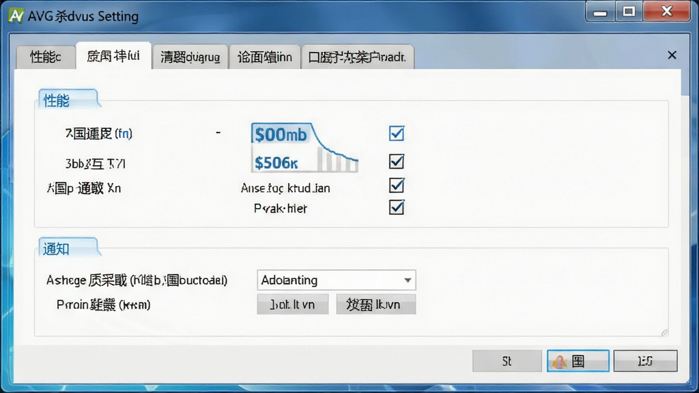The image size is (699, 393).
Task: Click the Pvak hier label
Action: [281, 209]
